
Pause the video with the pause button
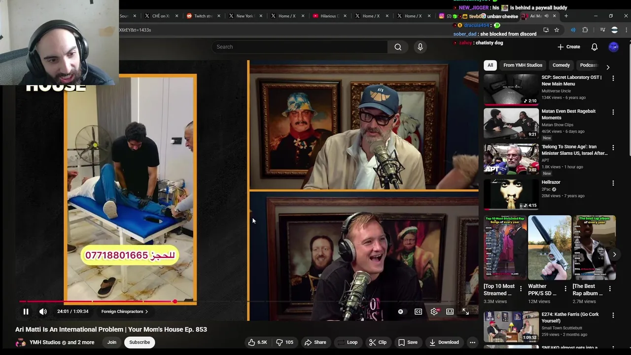pos(26,312)
